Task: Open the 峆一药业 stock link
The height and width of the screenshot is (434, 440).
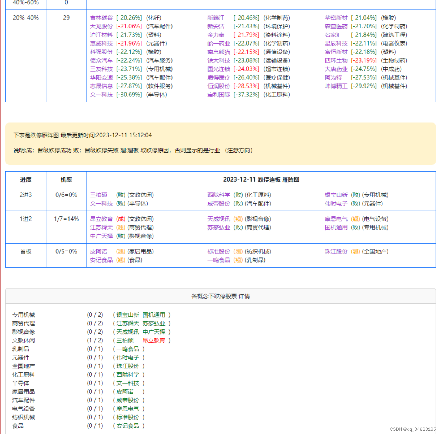Action: coord(219,43)
